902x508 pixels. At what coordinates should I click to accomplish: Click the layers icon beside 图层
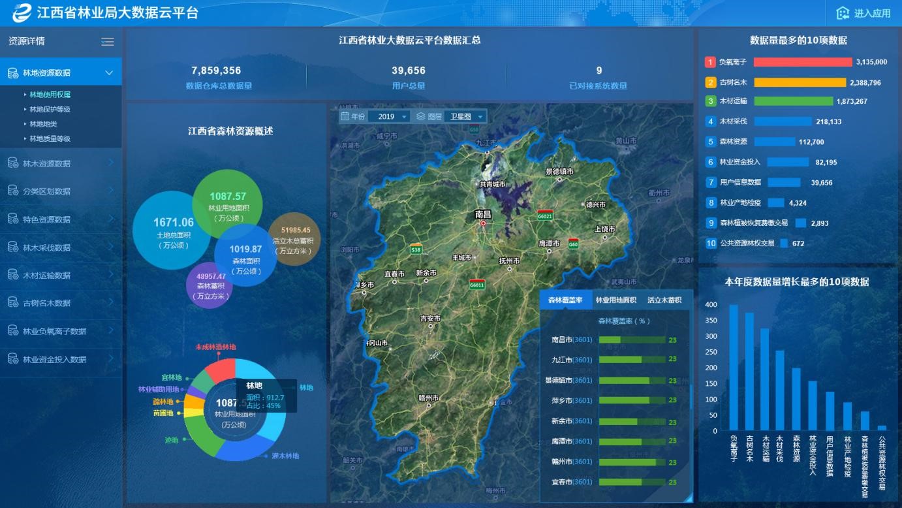(421, 116)
